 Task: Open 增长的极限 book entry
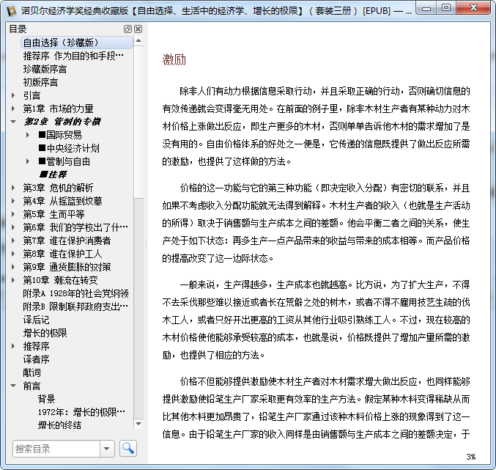point(45,333)
